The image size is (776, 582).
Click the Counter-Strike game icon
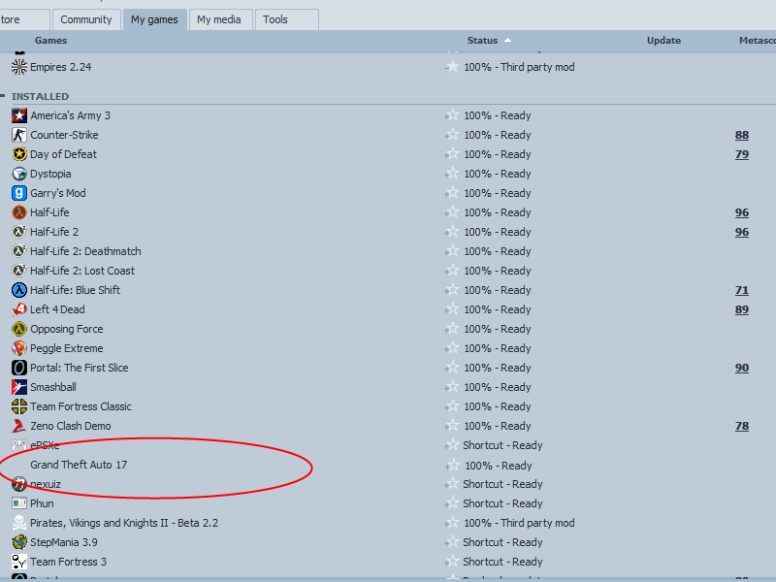[x=19, y=135]
